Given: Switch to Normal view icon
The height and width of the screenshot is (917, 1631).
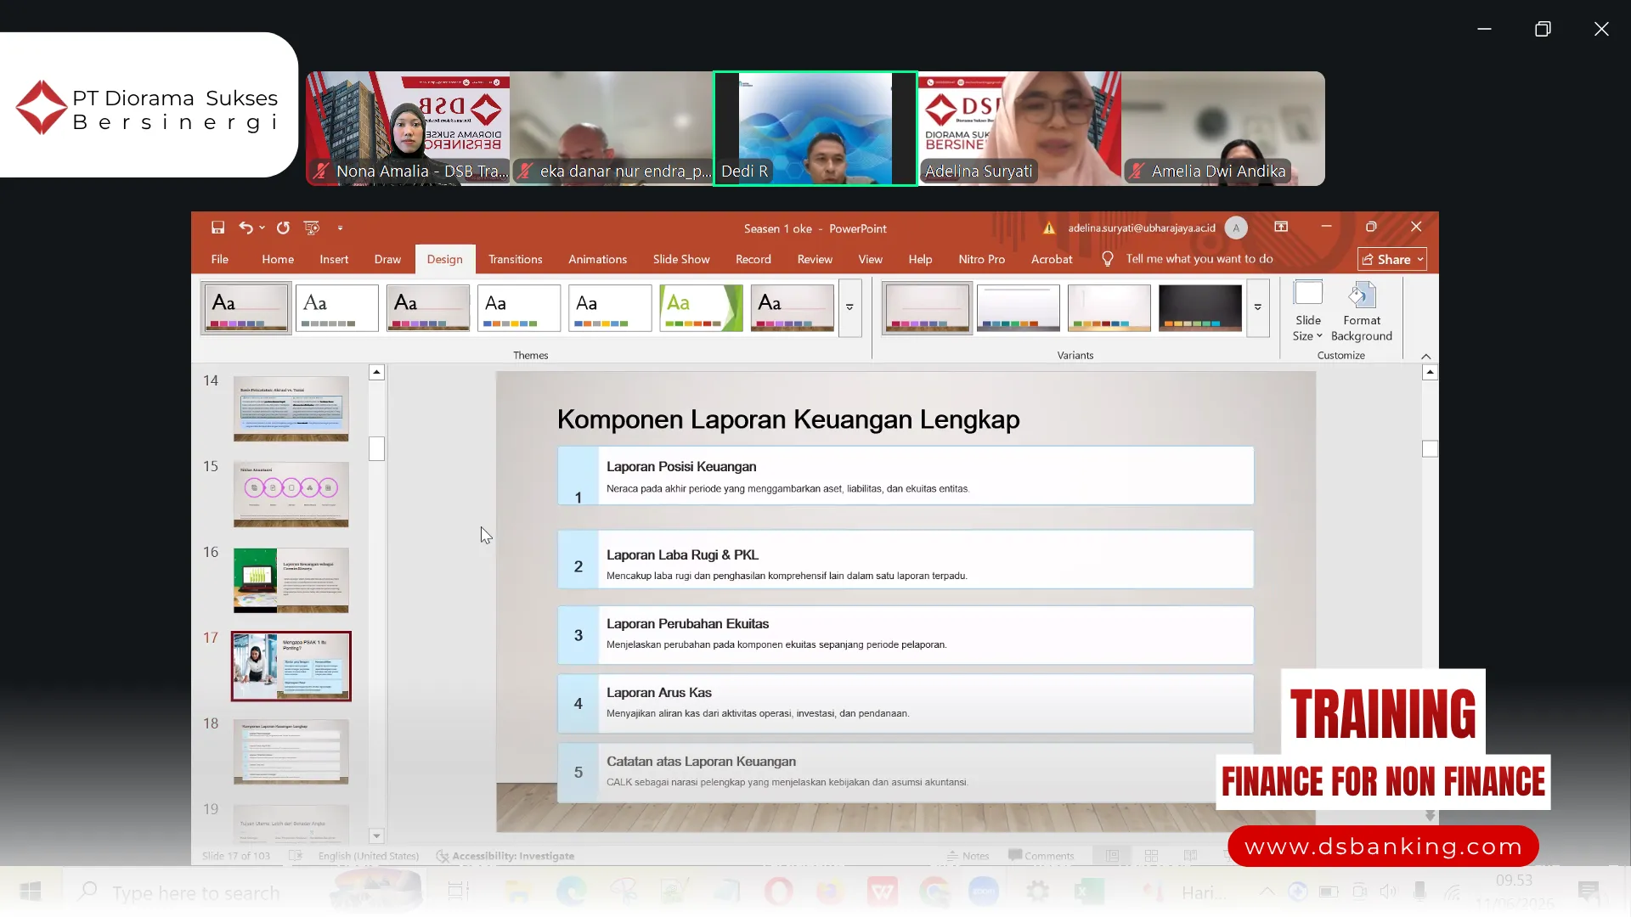Looking at the screenshot, I should point(1112,856).
